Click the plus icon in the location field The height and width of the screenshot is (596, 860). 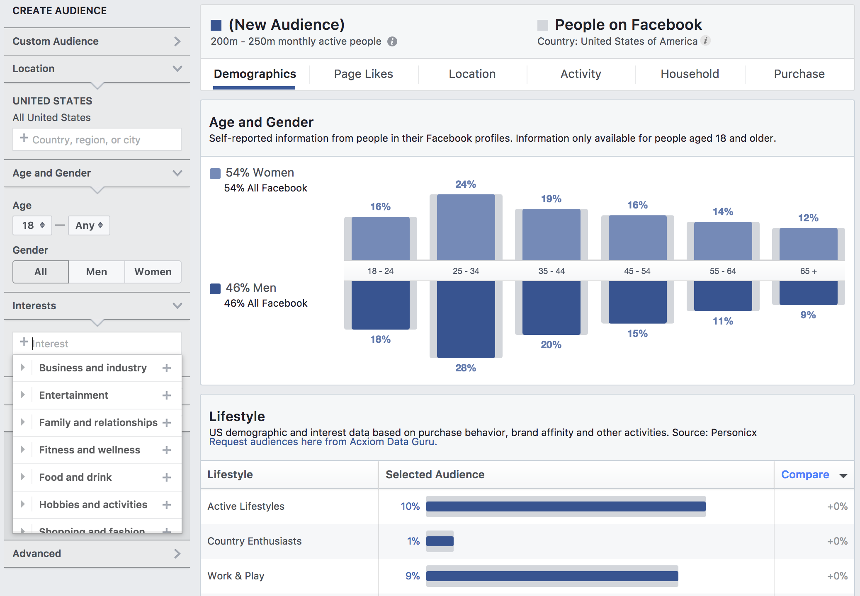click(x=24, y=138)
